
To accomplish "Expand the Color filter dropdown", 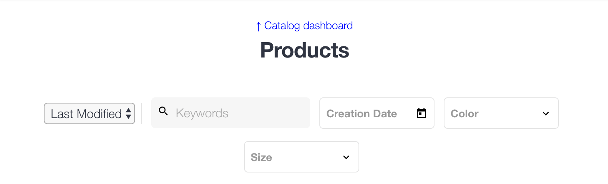I will point(501,113).
